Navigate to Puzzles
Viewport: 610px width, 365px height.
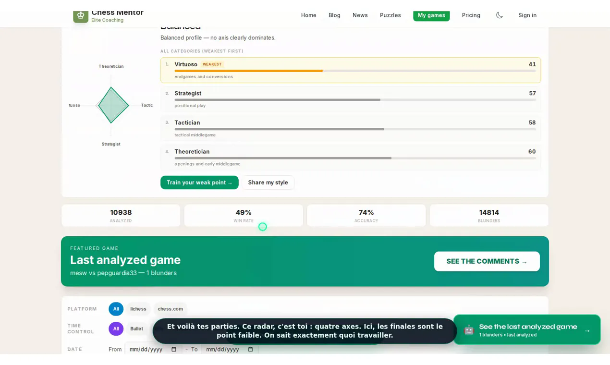point(390,15)
